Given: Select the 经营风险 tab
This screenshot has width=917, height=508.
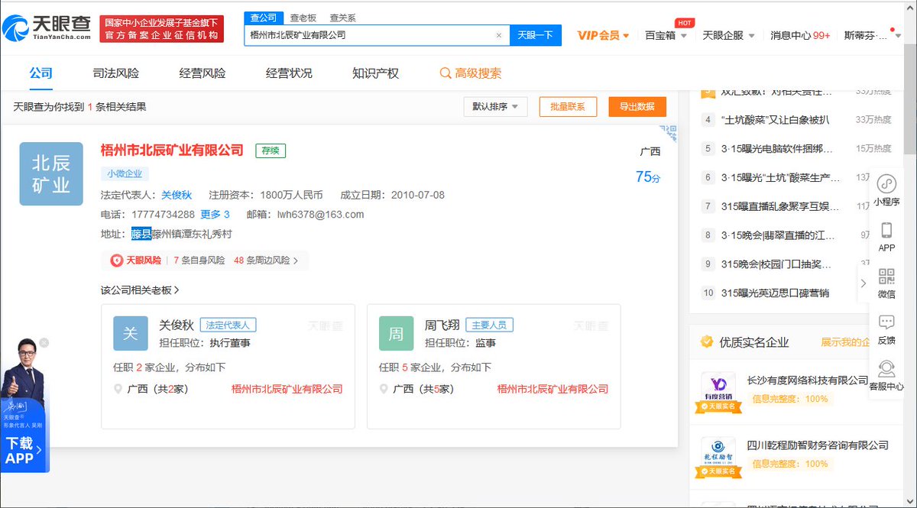Looking at the screenshot, I should tap(203, 74).
